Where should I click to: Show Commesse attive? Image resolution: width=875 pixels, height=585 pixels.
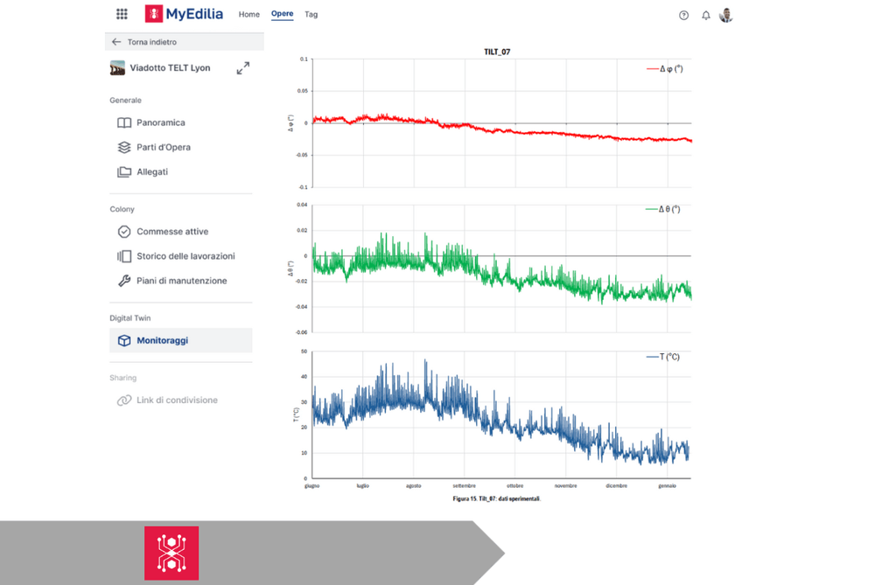[x=172, y=232]
